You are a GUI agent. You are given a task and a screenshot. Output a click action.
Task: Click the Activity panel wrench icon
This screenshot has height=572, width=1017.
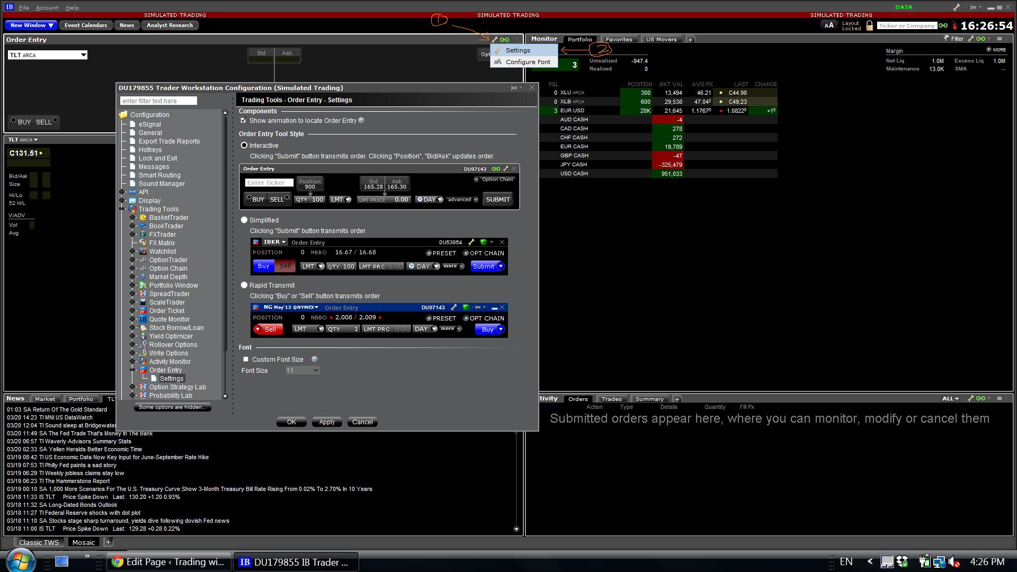coord(970,398)
